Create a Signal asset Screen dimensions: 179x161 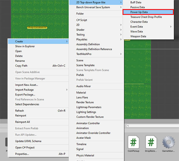pos(96,149)
